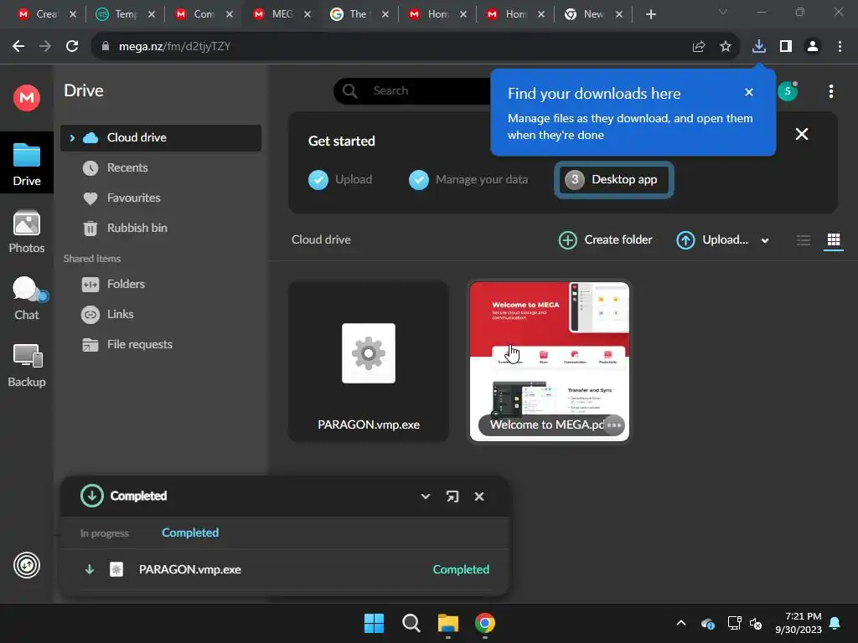Image resolution: width=858 pixels, height=643 pixels.
Task: Close the transfers panel
Action: coord(479,496)
